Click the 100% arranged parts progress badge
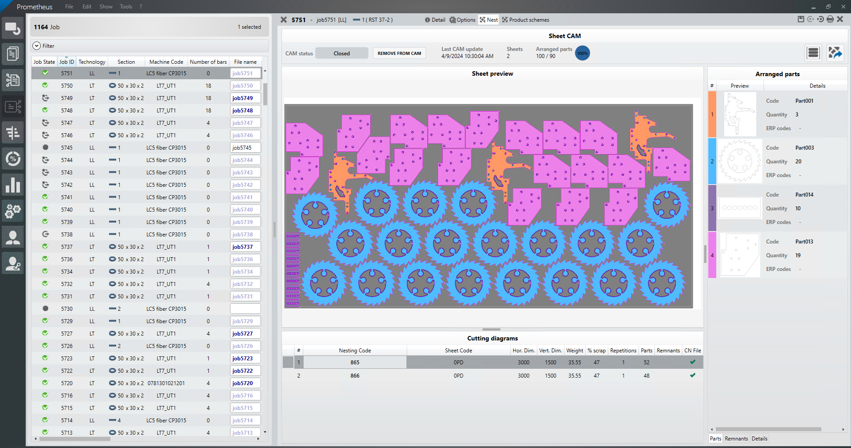The width and height of the screenshot is (851, 448). [582, 53]
